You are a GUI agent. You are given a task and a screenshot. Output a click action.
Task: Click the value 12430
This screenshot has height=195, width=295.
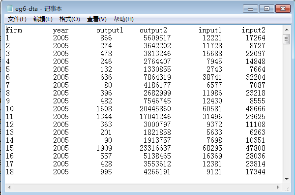click(x=212, y=101)
